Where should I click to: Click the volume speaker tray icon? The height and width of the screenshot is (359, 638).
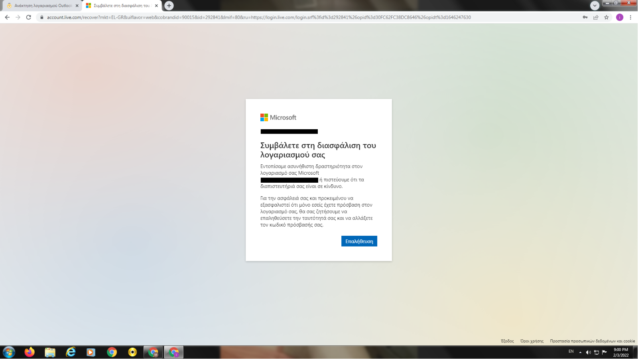(588, 352)
